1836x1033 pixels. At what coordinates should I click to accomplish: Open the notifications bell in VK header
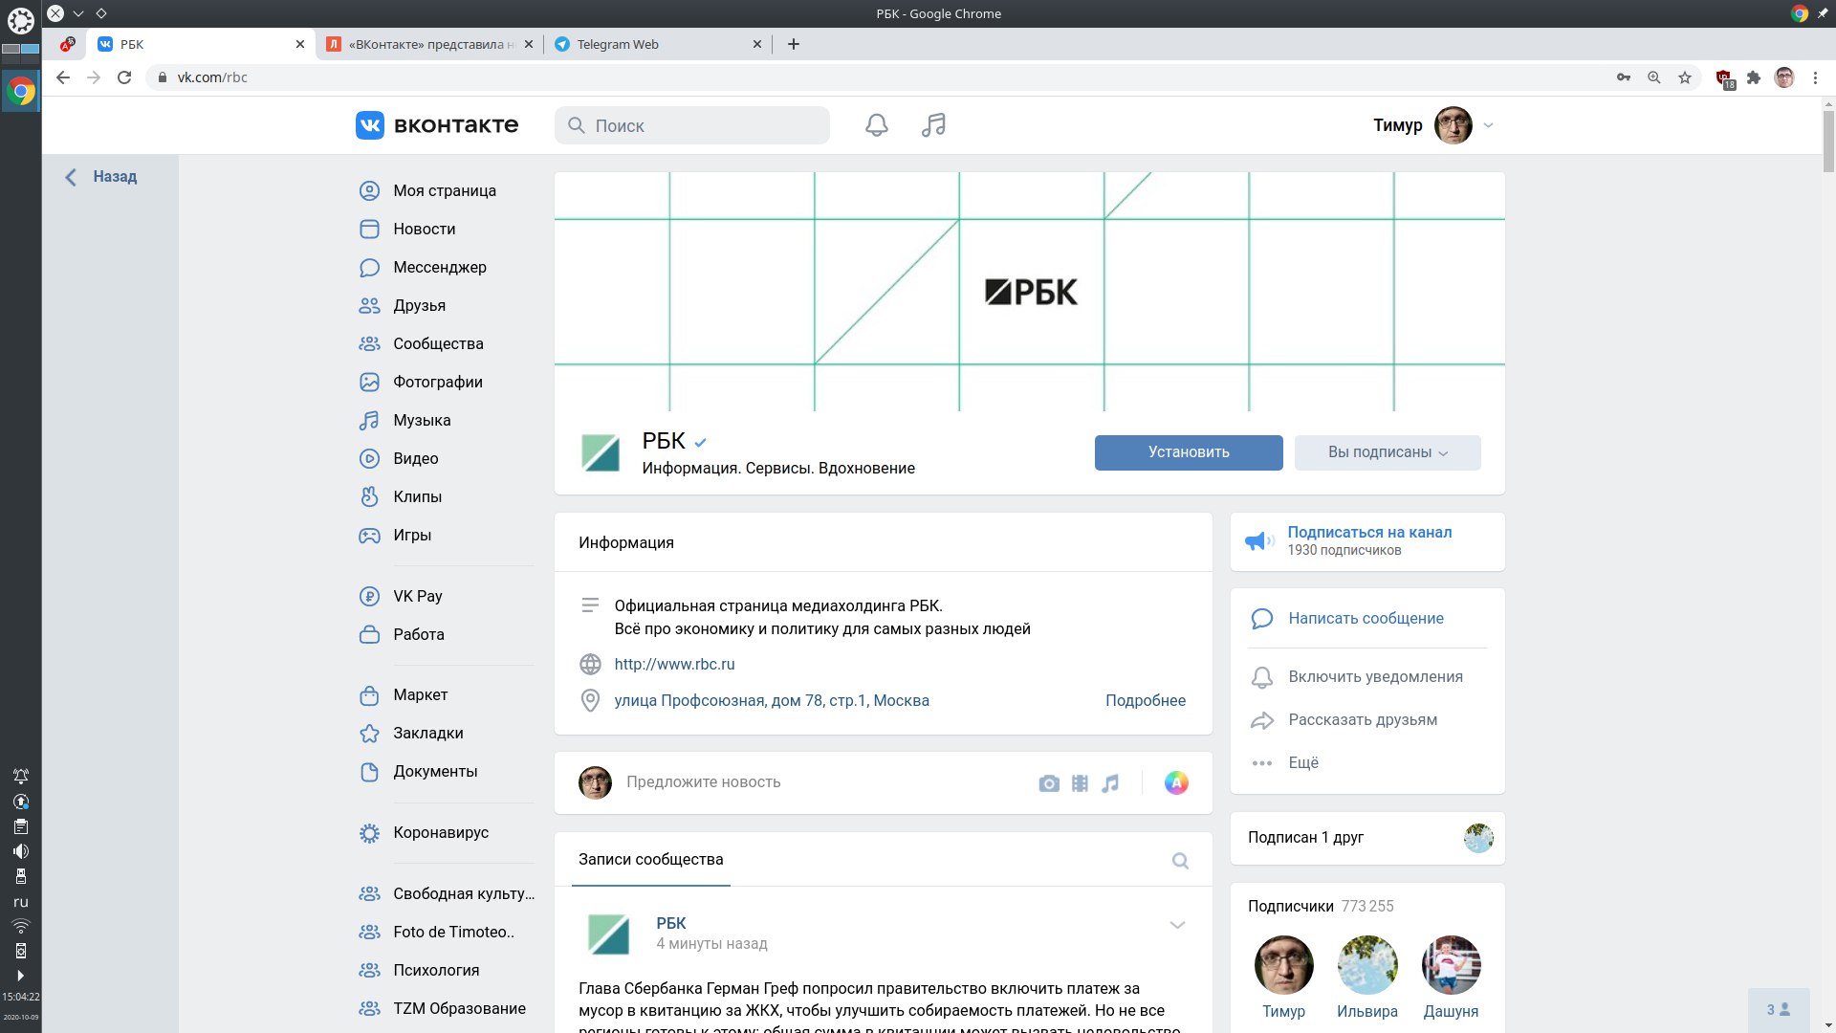pyautogui.click(x=876, y=125)
